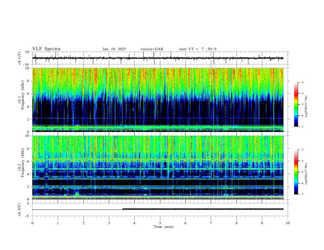Click the "-5" tick on ch.3(V) axis
This screenshot has width=324, height=250.
(28, 216)
